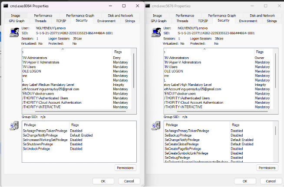The width and height of the screenshot is (284, 187).
Task: Select Threads tab in cmd.exe:8064 window
Action: [x=40, y=21]
